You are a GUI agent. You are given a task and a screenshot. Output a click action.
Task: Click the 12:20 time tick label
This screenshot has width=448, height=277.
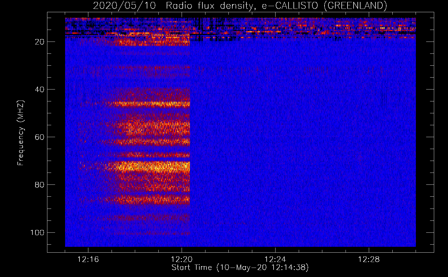click(182, 260)
